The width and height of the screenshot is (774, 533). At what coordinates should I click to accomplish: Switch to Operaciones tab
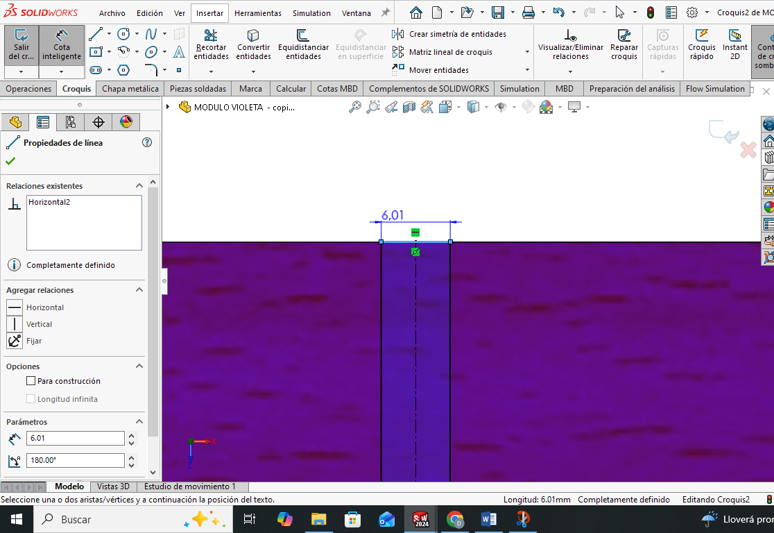pos(28,88)
